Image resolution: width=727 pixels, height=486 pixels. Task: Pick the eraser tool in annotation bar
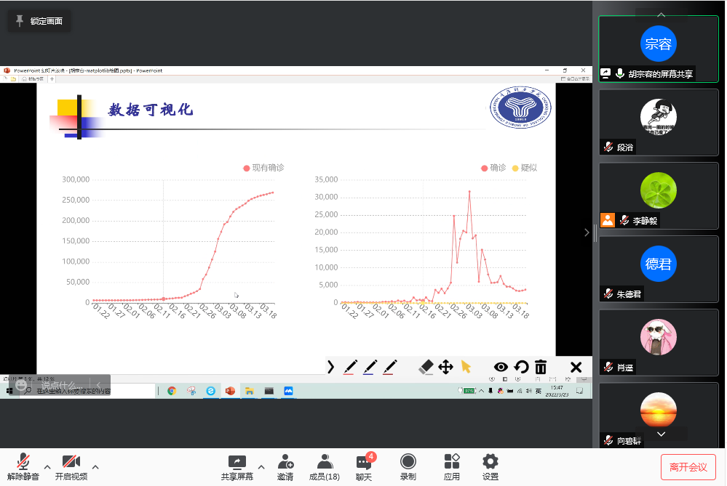click(426, 367)
